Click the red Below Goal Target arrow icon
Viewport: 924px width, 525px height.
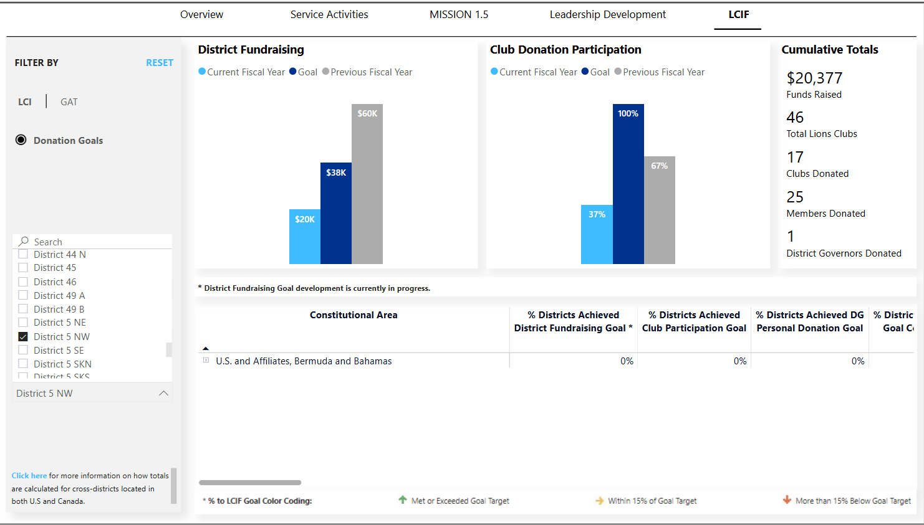787,500
